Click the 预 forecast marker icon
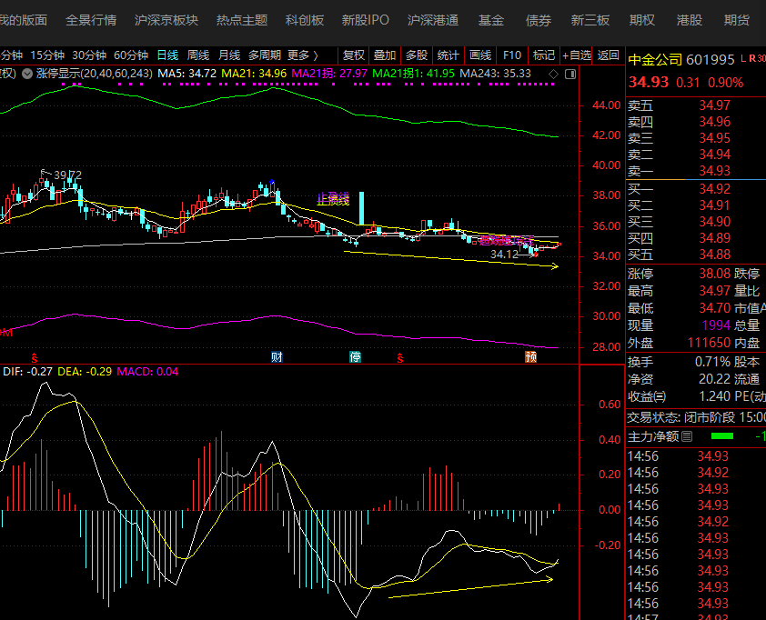766x620 pixels. click(530, 357)
